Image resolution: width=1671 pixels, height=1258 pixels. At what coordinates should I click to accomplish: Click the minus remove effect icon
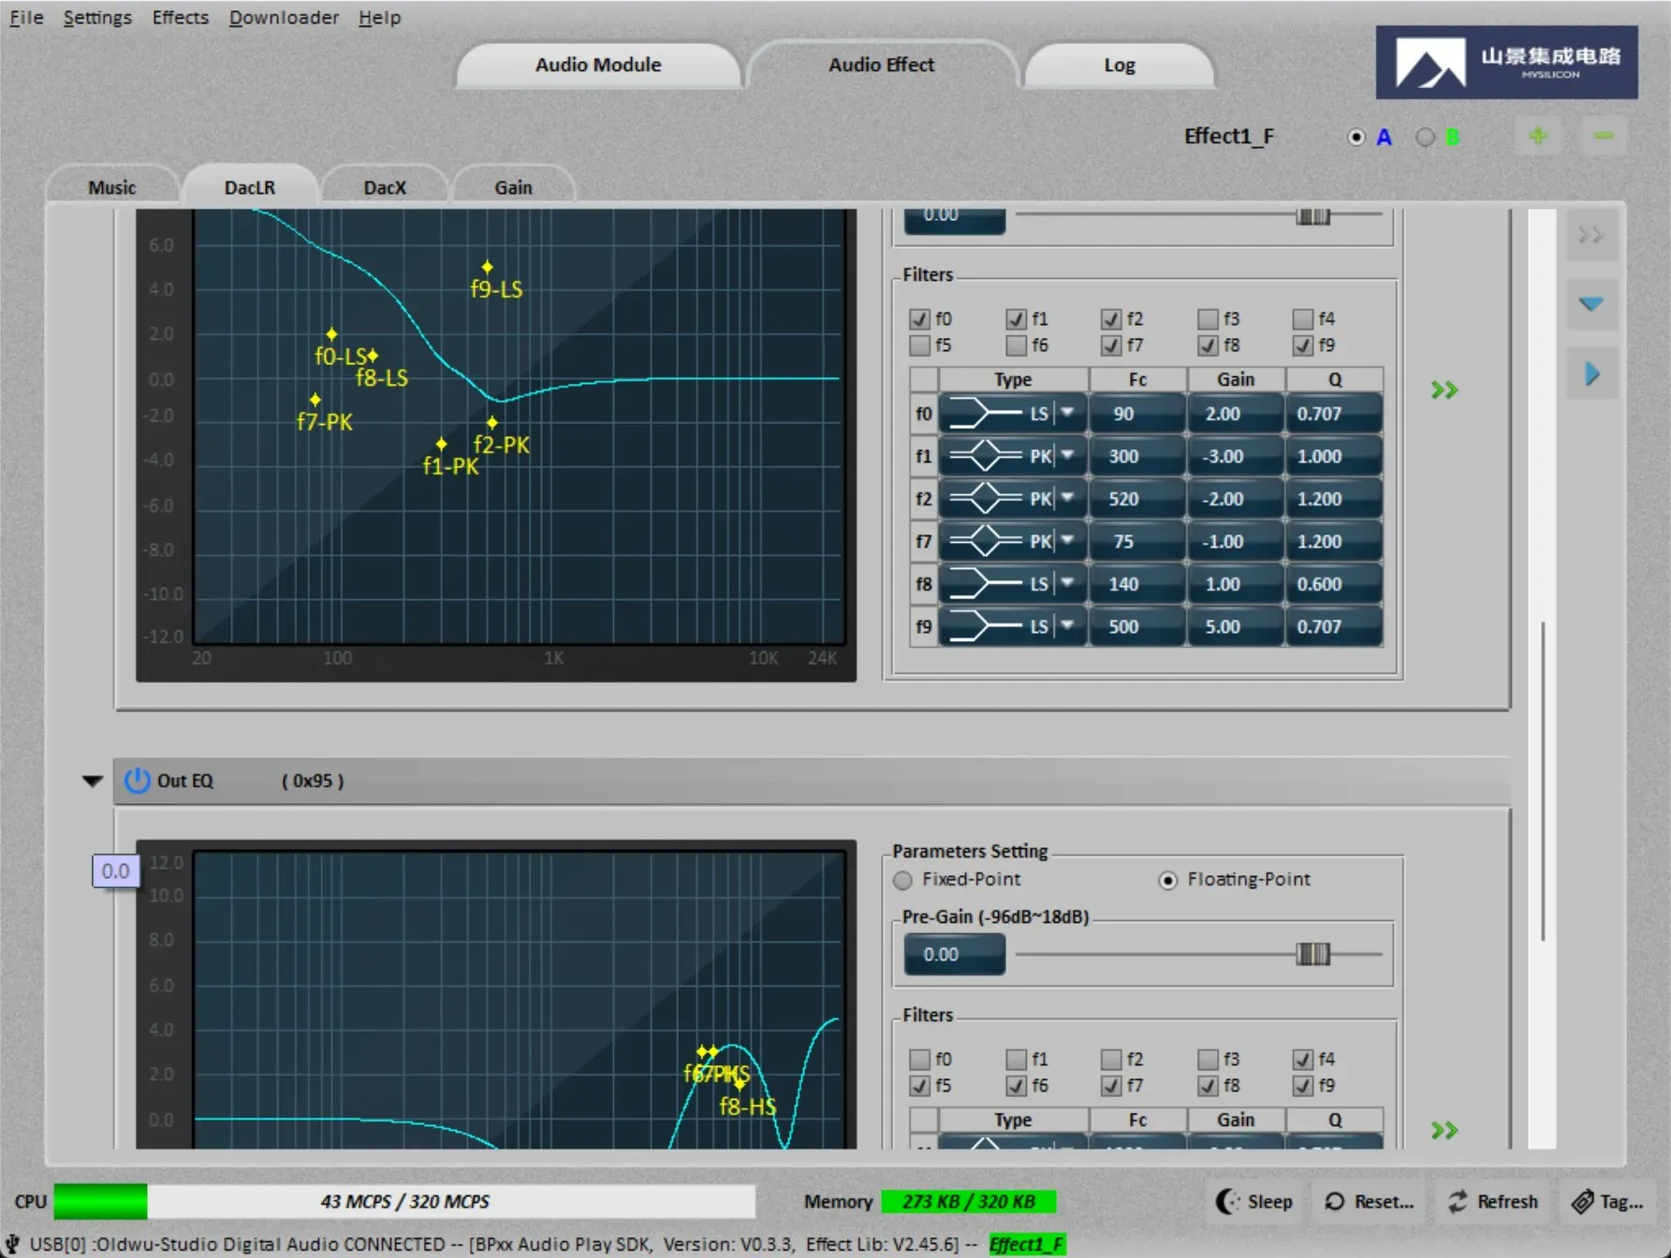point(1604,137)
